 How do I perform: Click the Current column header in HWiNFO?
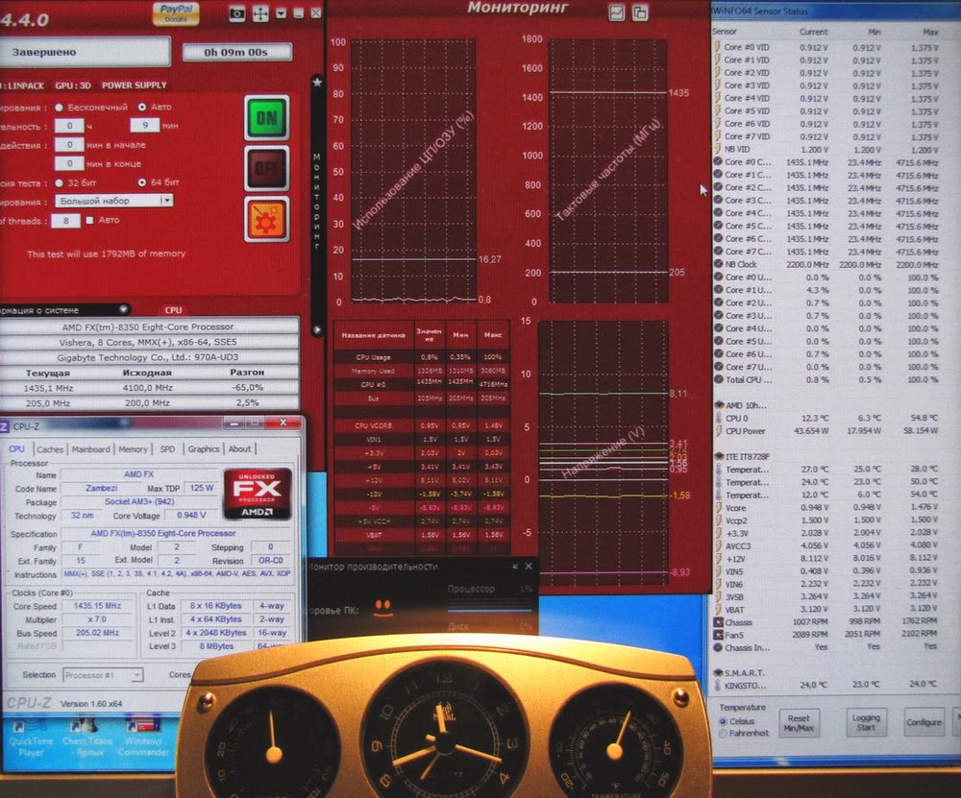click(x=813, y=32)
